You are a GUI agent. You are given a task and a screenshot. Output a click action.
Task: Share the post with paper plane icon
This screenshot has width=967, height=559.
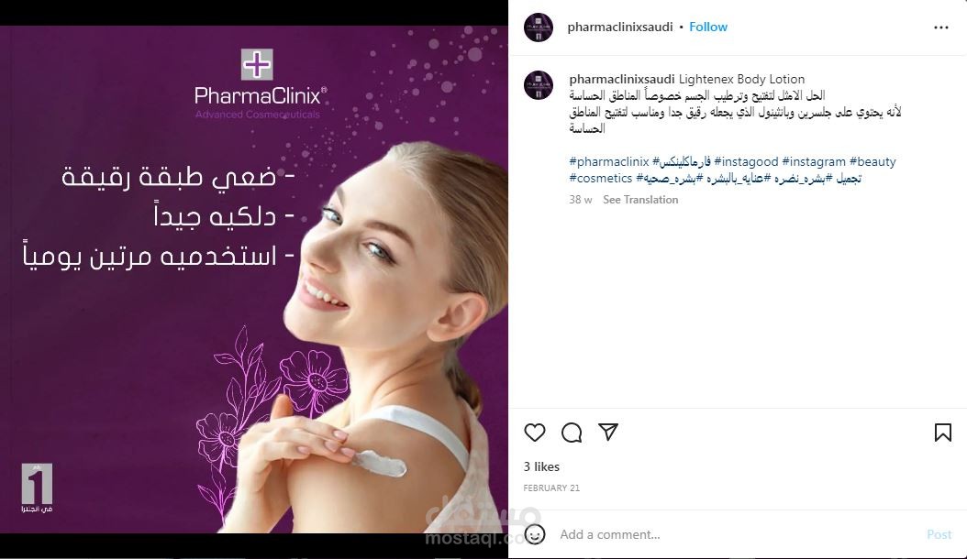tap(608, 432)
